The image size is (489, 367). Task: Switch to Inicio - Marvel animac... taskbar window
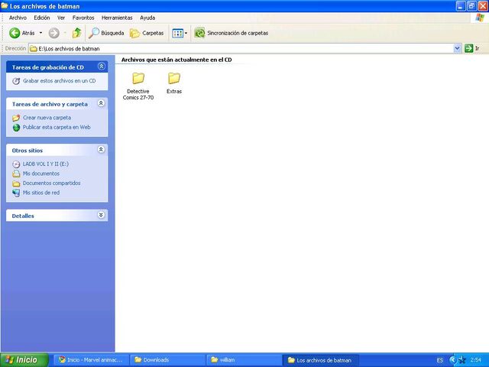point(91,360)
